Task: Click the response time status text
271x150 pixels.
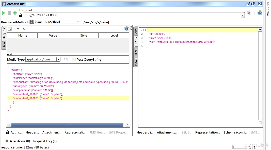Action: tap(25, 147)
